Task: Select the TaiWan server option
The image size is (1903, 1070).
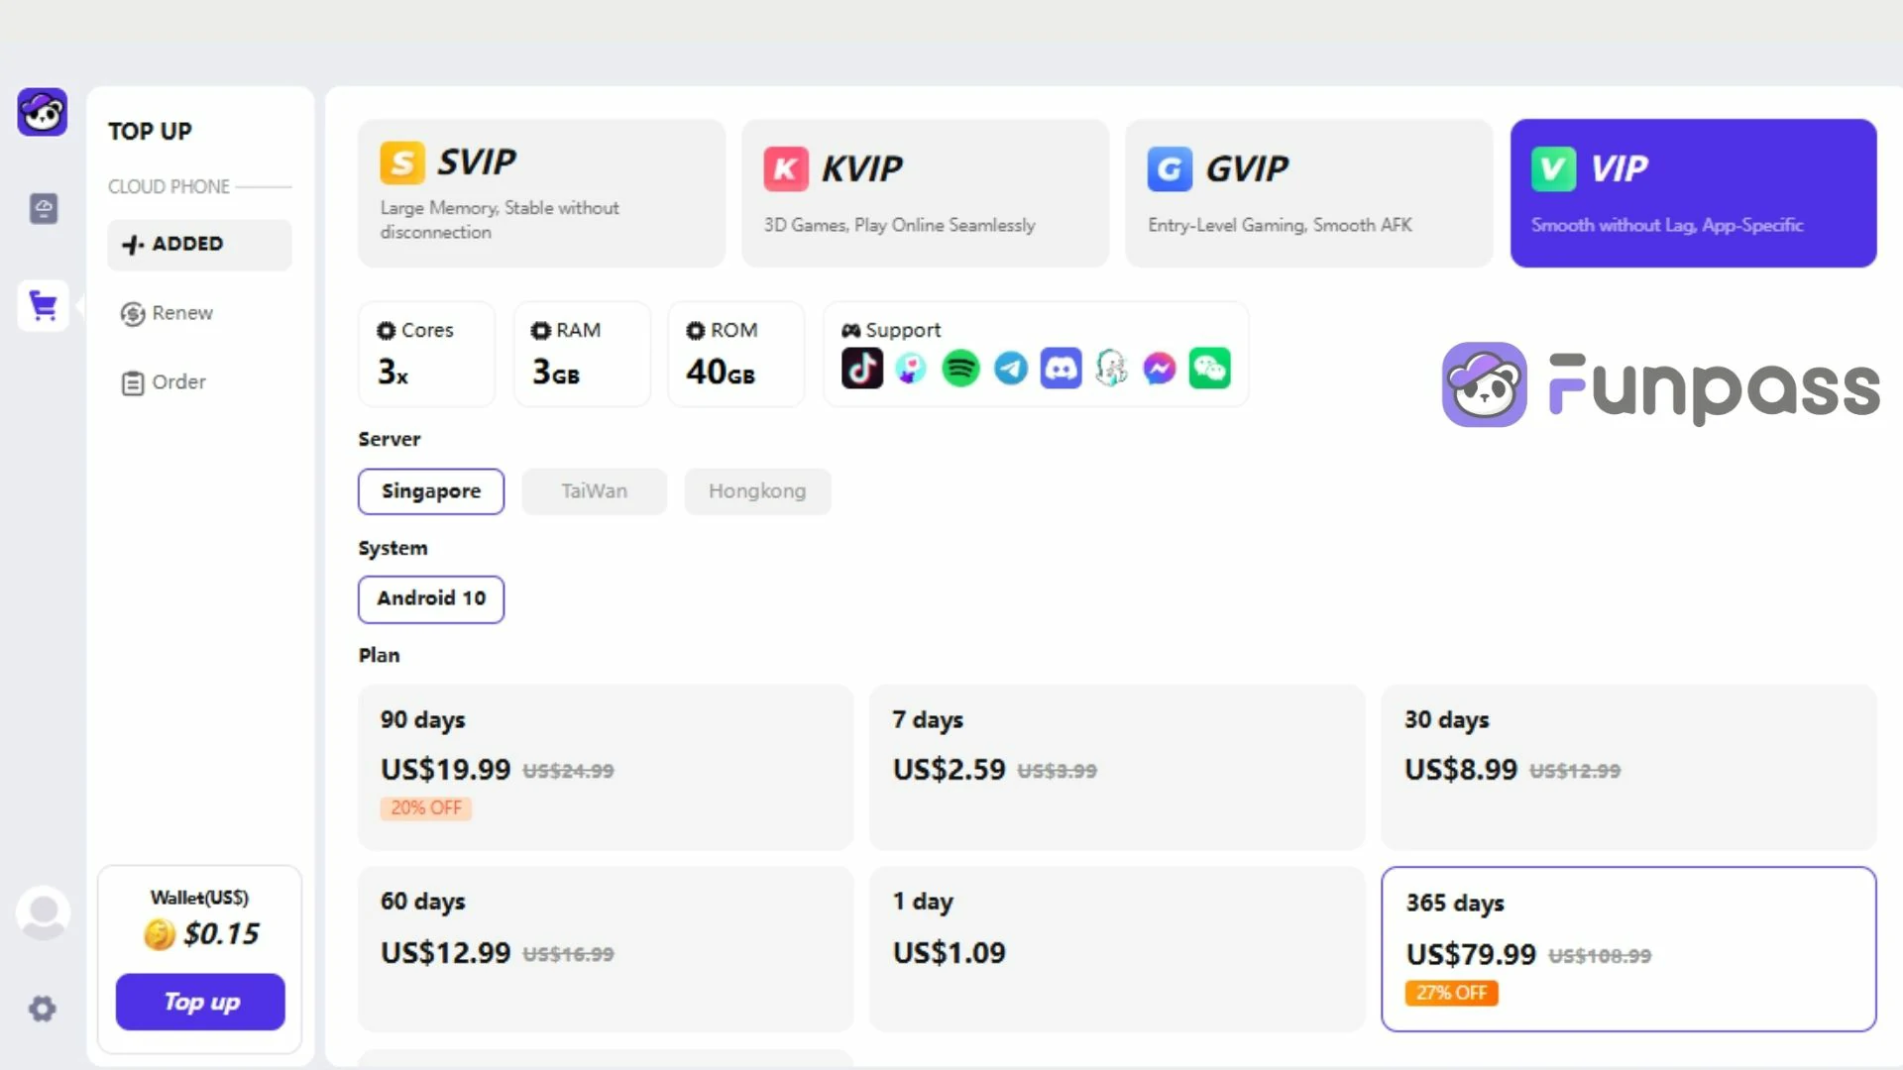Action: [594, 490]
